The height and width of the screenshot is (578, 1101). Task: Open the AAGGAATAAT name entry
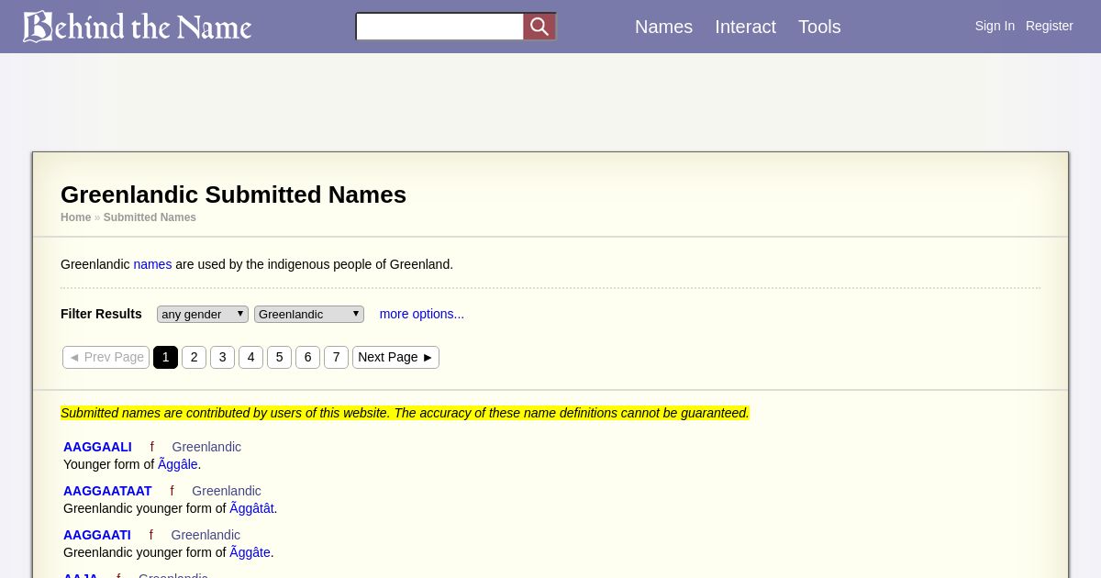[107, 491]
